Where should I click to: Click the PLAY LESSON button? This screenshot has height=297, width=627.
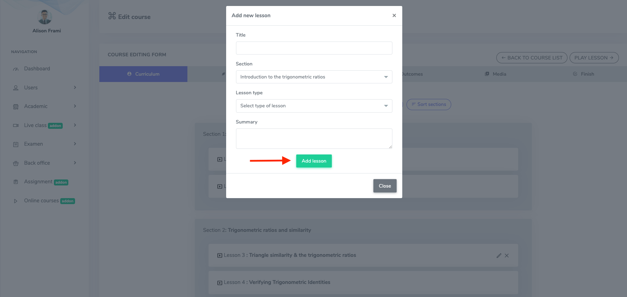click(x=594, y=57)
